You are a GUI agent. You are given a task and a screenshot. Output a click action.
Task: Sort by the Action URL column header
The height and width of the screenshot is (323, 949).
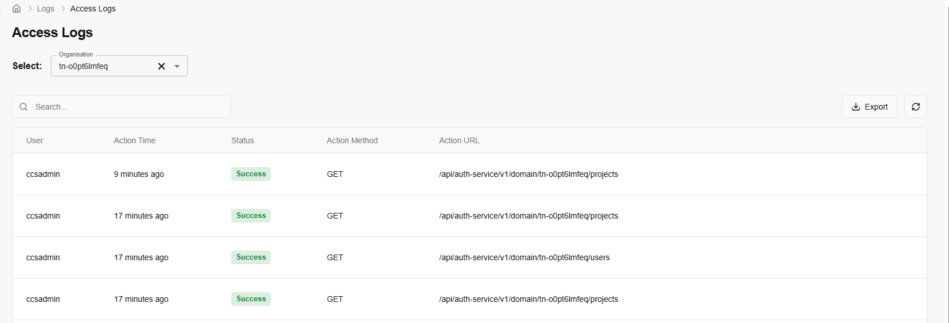(x=459, y=140)
